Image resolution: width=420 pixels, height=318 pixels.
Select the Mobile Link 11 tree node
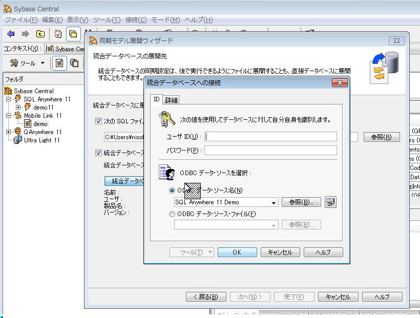click(x=43, y=116)
